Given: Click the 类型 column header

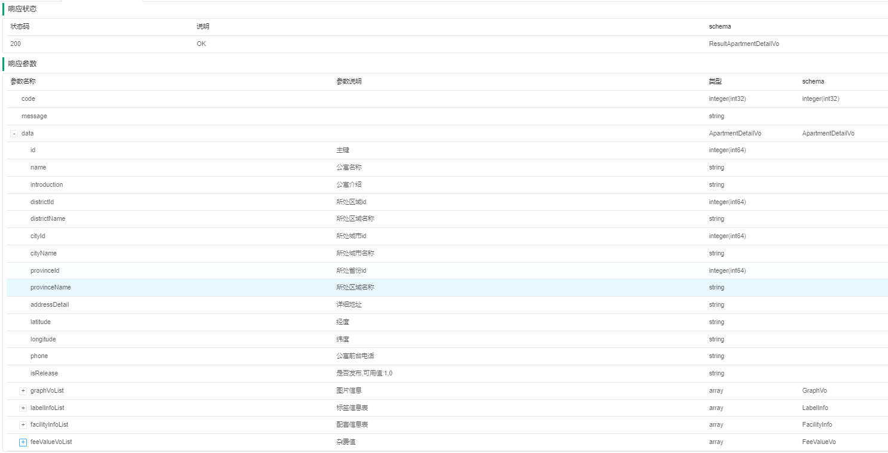Looking at the screenshot, I should 715,82.
